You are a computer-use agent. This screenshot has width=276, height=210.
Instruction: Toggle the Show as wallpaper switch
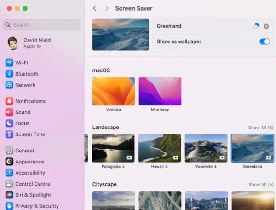[264, 41]
